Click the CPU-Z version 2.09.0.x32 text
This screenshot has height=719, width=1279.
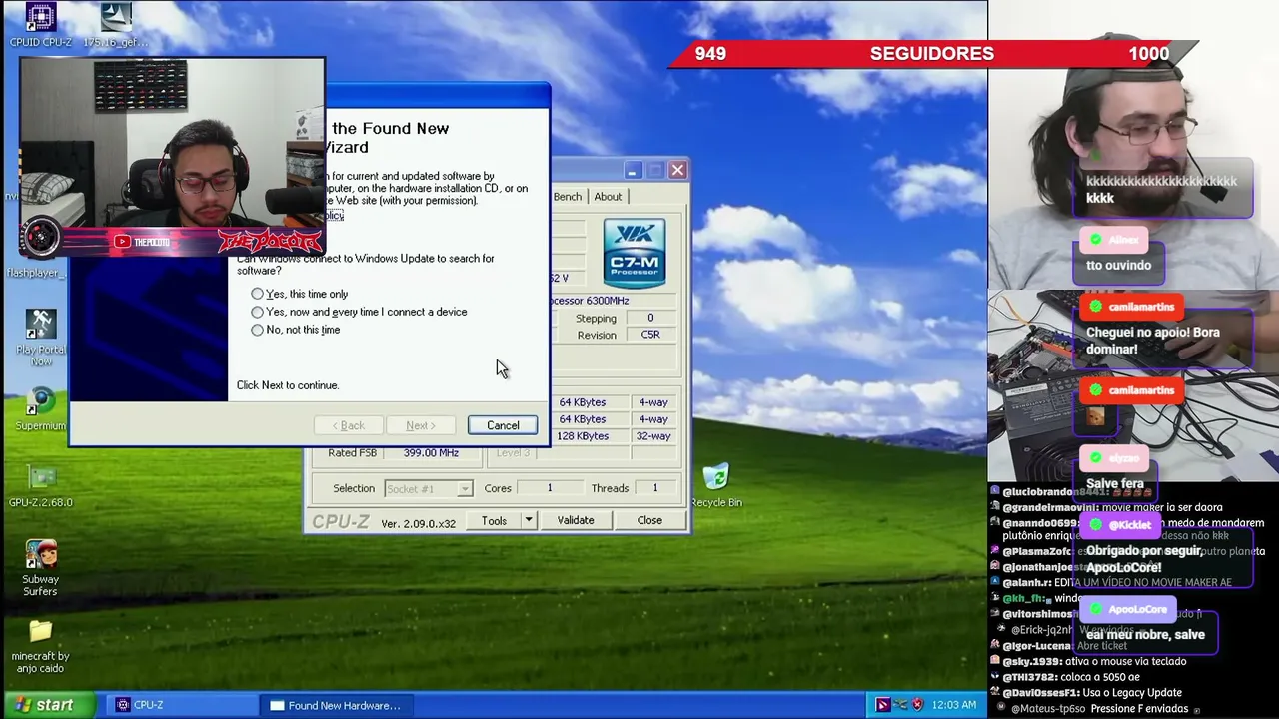click(418, 523)
